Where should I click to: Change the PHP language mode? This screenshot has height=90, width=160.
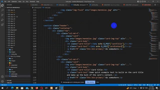click(x=144, y=85)
